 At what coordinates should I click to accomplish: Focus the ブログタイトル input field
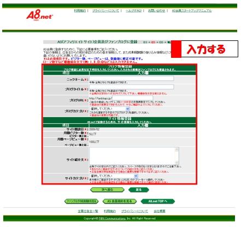[x=132, y=87]
